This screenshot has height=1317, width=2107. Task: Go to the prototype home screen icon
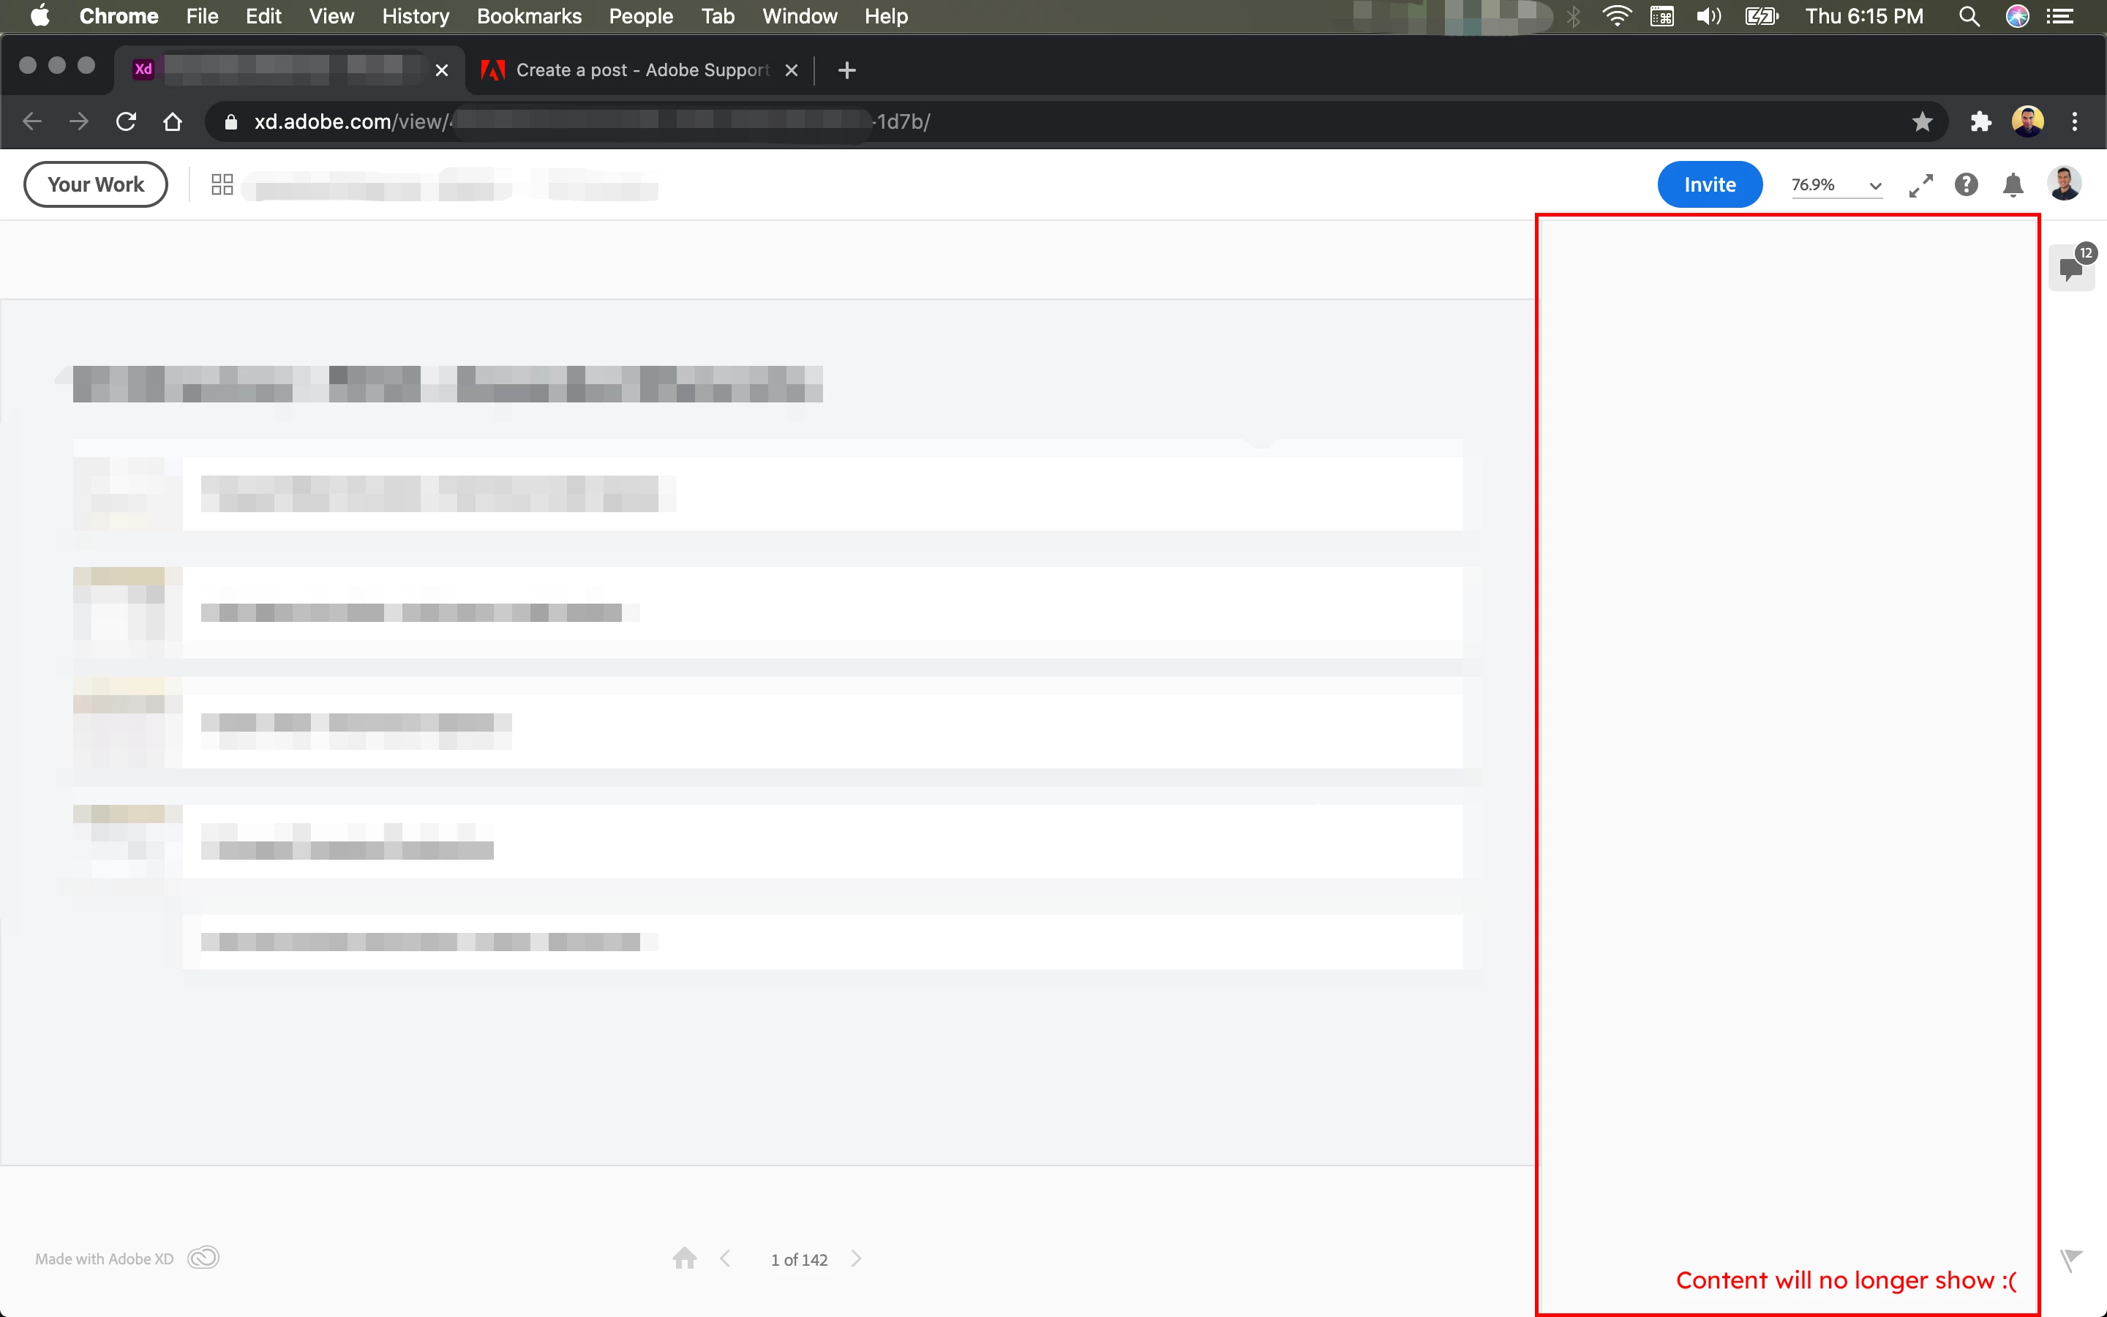point(684,1258)
